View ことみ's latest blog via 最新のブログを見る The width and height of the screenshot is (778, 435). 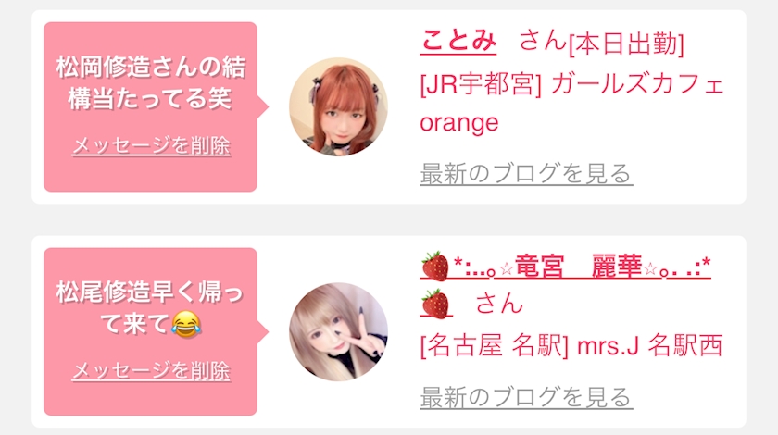pos(526,173)
